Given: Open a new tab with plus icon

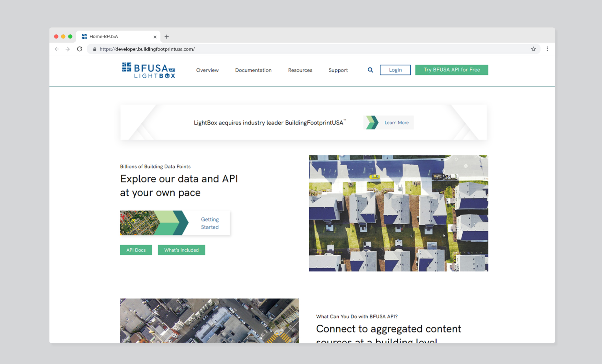Looking at the screenshot, I should pyautogui.click(x=167, y=37).
